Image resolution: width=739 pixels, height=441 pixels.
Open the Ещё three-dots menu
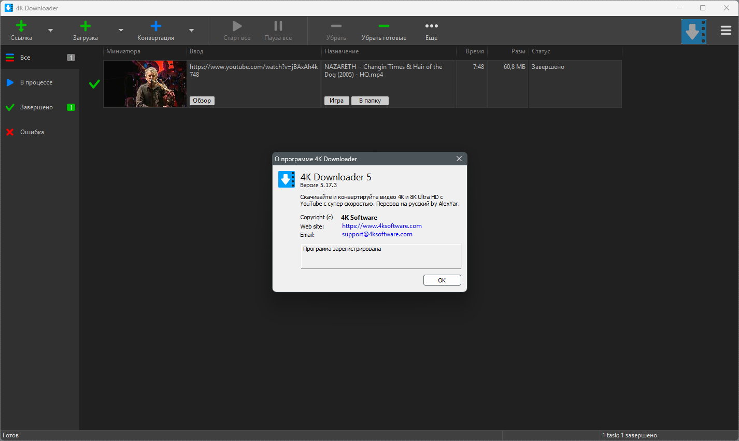(x=432, y=26)
